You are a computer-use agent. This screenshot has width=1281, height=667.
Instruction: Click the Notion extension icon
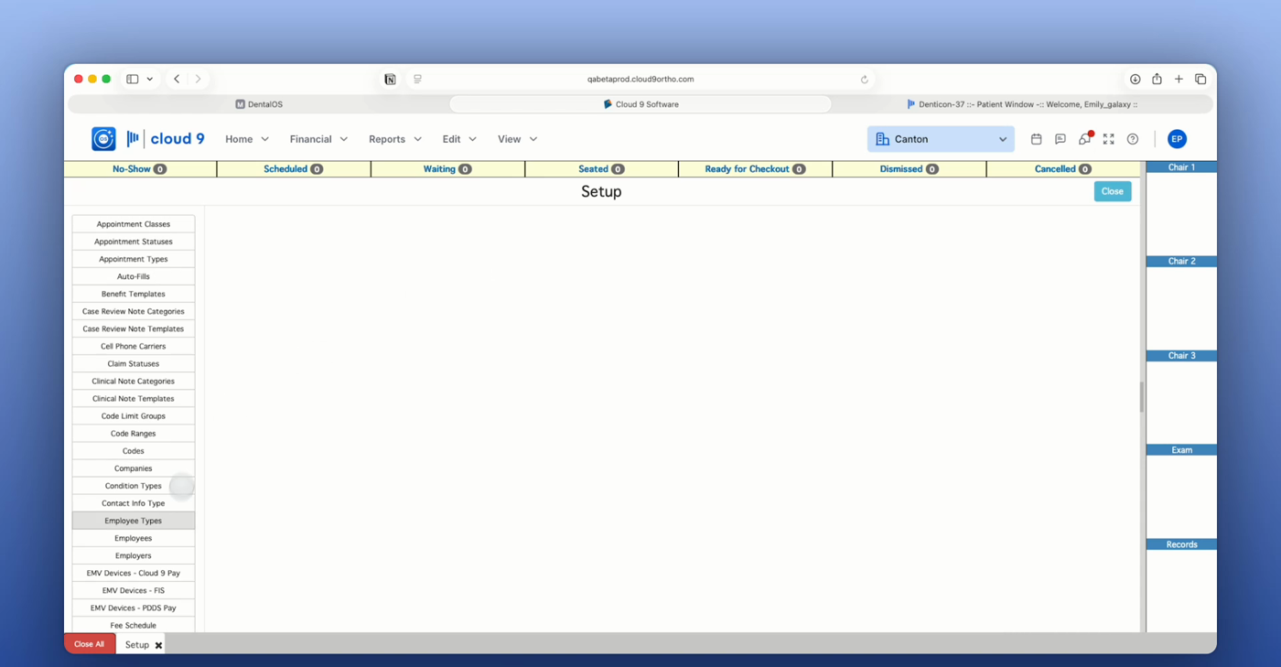[390, 80]
